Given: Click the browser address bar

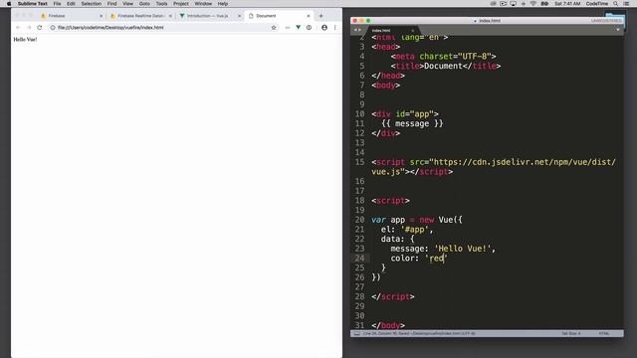Looking at the screenshot, I should click(x=162, y=28).
